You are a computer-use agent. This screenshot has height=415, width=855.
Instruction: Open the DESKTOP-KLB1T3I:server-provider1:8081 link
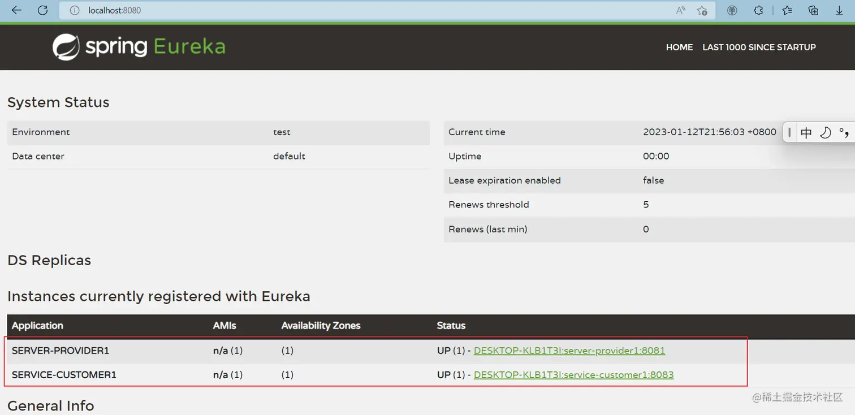tap(569, 351)
